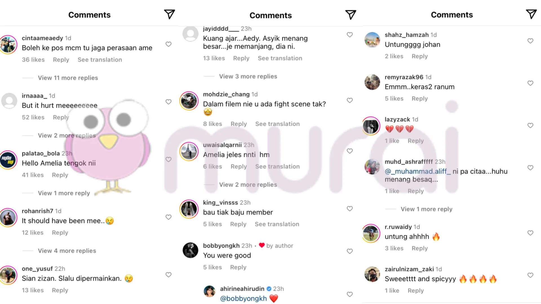This screenshot has width=541, height=304.
Task: Open username remyrazak96
Action: (x=404, y=77)
